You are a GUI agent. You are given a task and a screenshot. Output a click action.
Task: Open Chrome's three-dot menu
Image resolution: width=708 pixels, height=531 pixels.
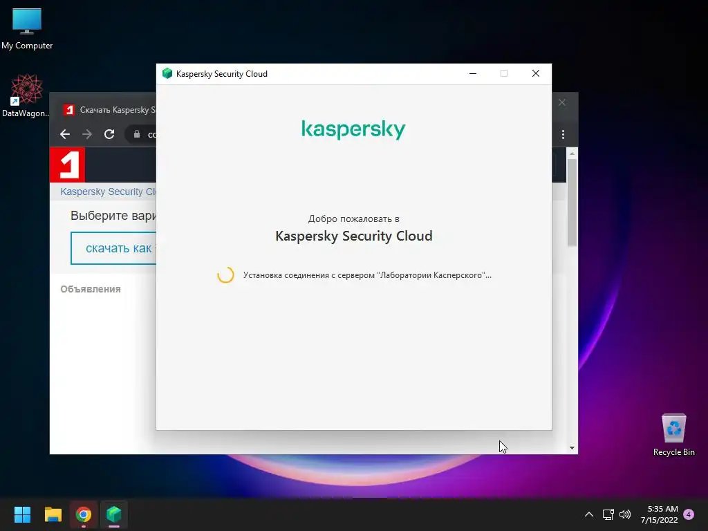pyautogui.click(x=563, y=134)
